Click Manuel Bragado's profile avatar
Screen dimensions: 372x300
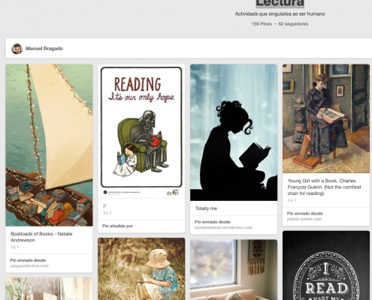tap(17, 49)
